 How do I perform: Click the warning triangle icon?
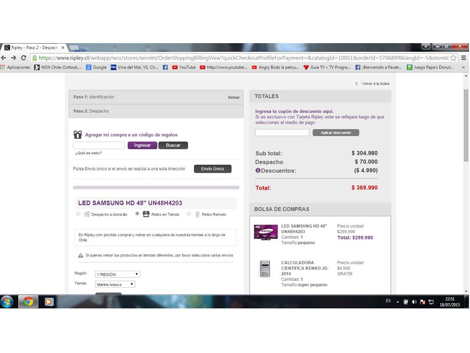coord(81,255)
